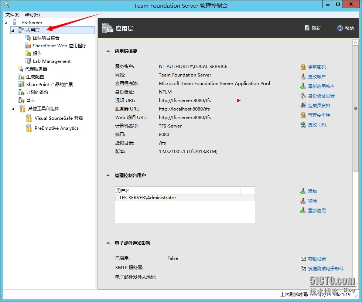Click the 报告 node icon
Screen dimensions: 362x302
(x=28, y=53)
